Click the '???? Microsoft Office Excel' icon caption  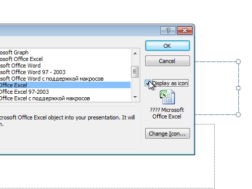pos(167,113)
